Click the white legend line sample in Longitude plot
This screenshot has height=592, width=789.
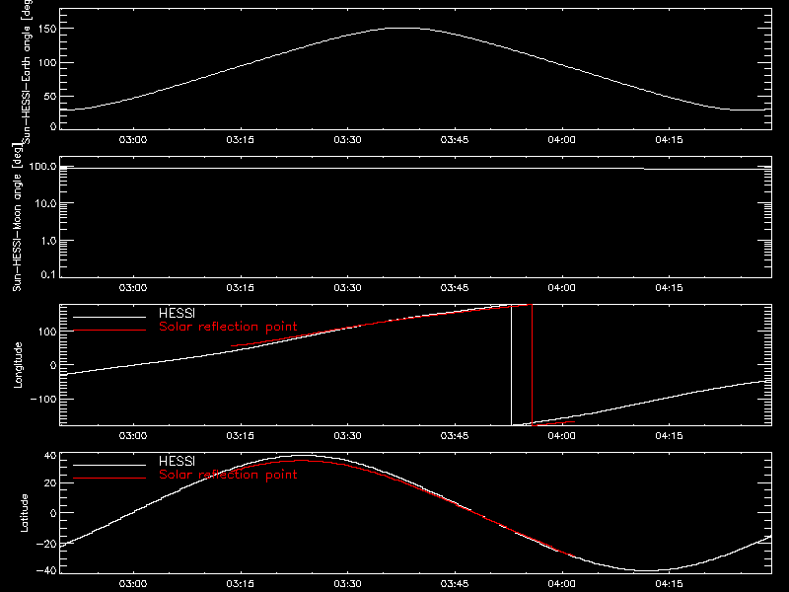[109, 317]
